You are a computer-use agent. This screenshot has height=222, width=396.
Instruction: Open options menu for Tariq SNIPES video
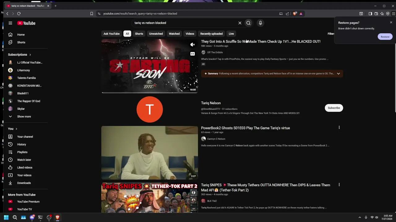coord(339,185)
